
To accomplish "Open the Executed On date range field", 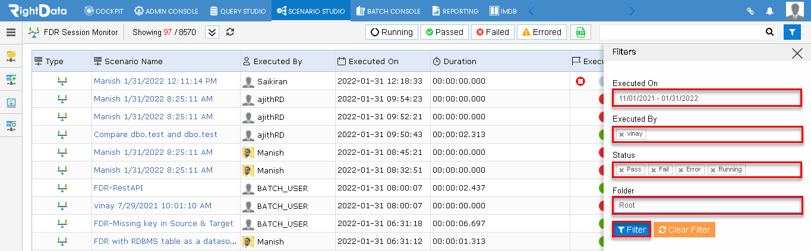I will click(707, 98).
